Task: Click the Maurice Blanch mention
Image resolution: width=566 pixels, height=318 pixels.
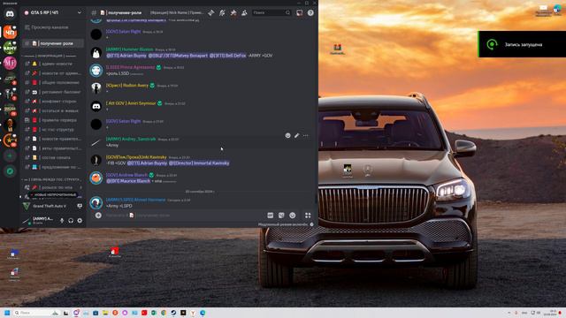Action: coord(128,181)
